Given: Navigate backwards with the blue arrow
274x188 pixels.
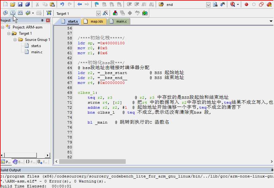Looking at the screenshot, I should (80, 4).
